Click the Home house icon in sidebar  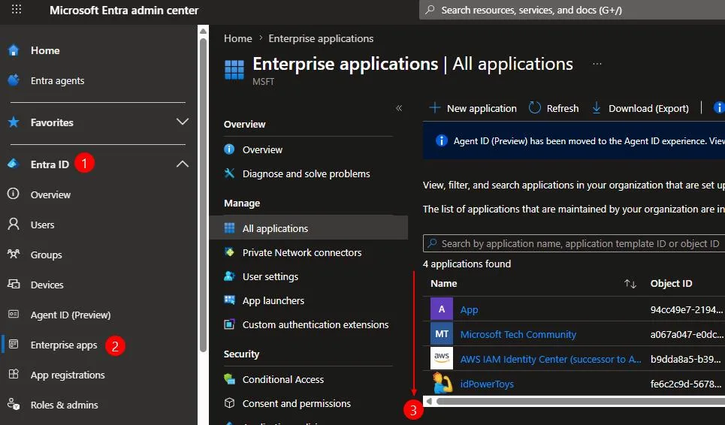(14, 50)
